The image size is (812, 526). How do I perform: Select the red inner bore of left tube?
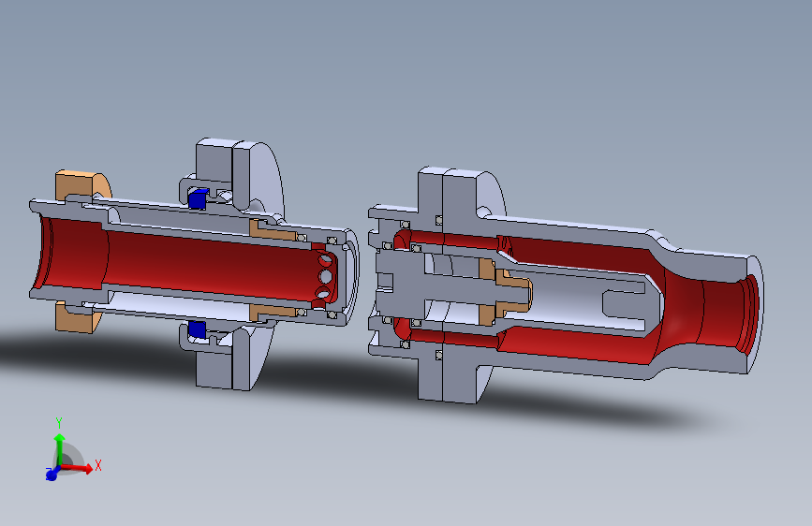[207, 264]
